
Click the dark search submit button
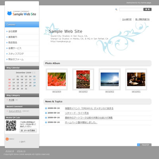[x=147, y=10]
